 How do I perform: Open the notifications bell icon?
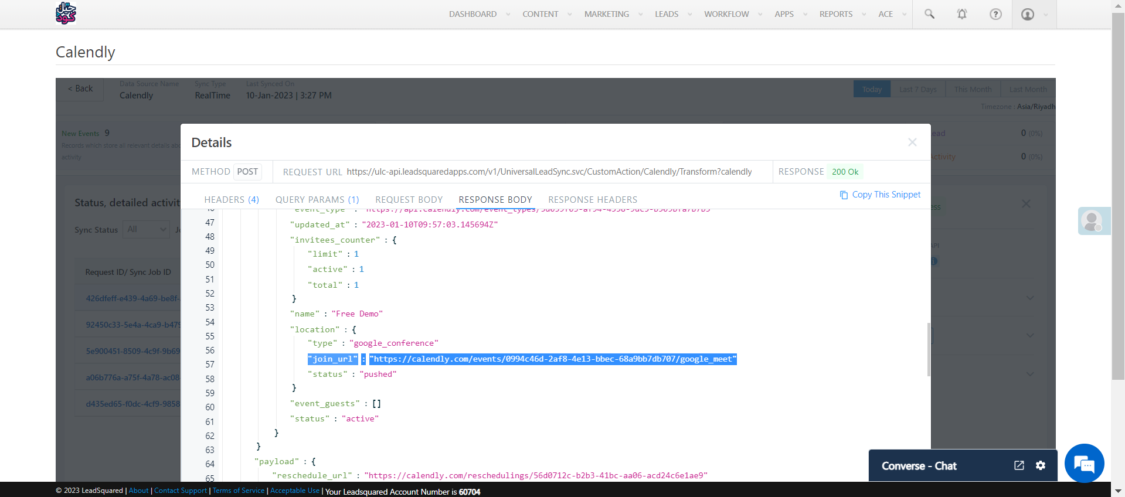(962, 14)
